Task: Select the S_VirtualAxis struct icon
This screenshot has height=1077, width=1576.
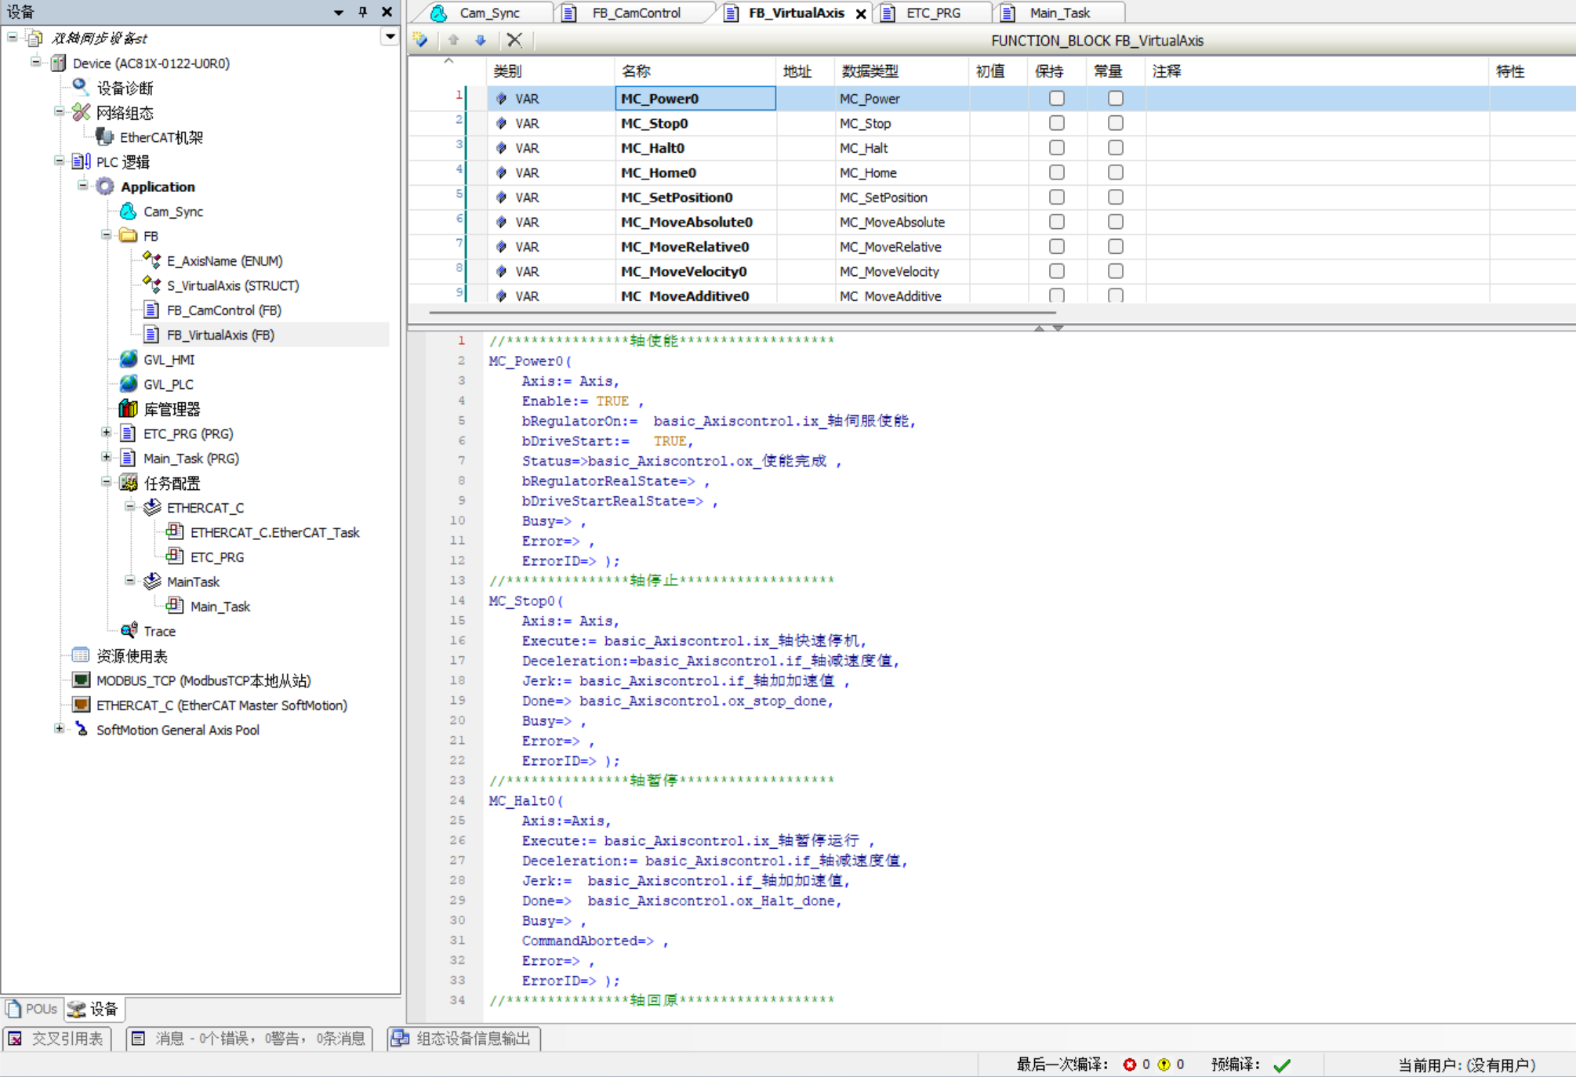Action: [151, 285]
